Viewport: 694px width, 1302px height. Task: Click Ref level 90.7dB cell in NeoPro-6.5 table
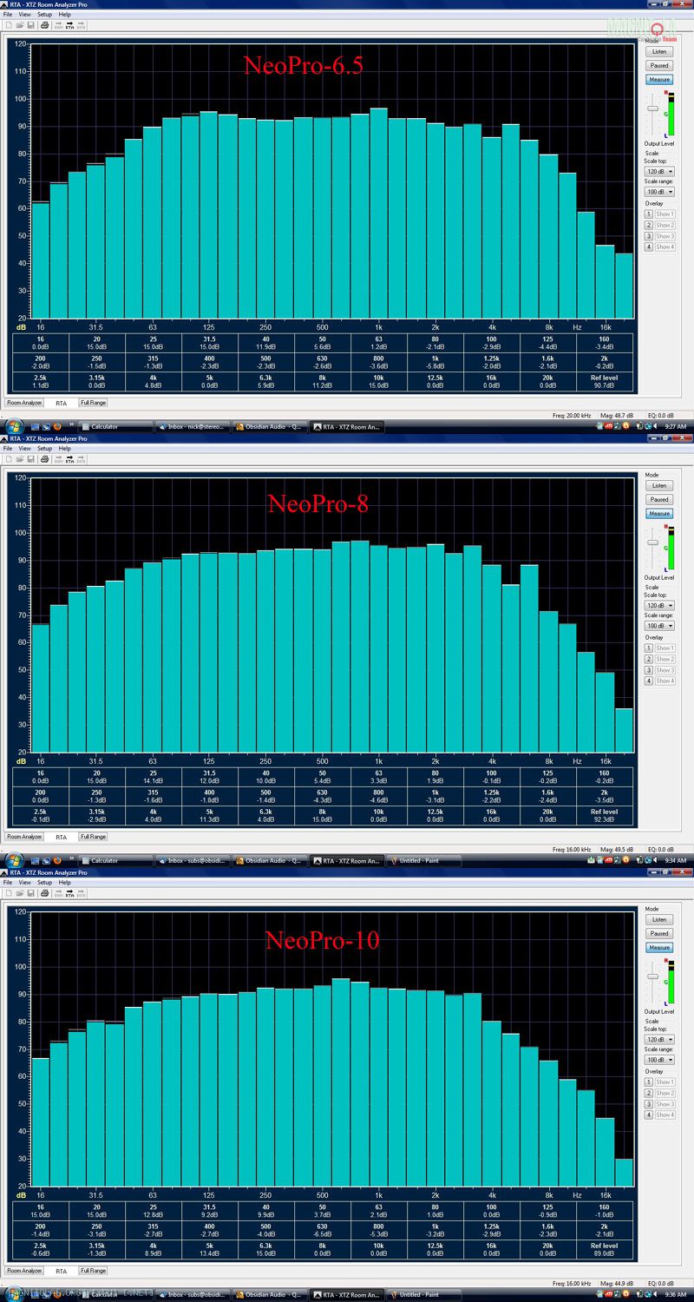[x=605, y=380]
